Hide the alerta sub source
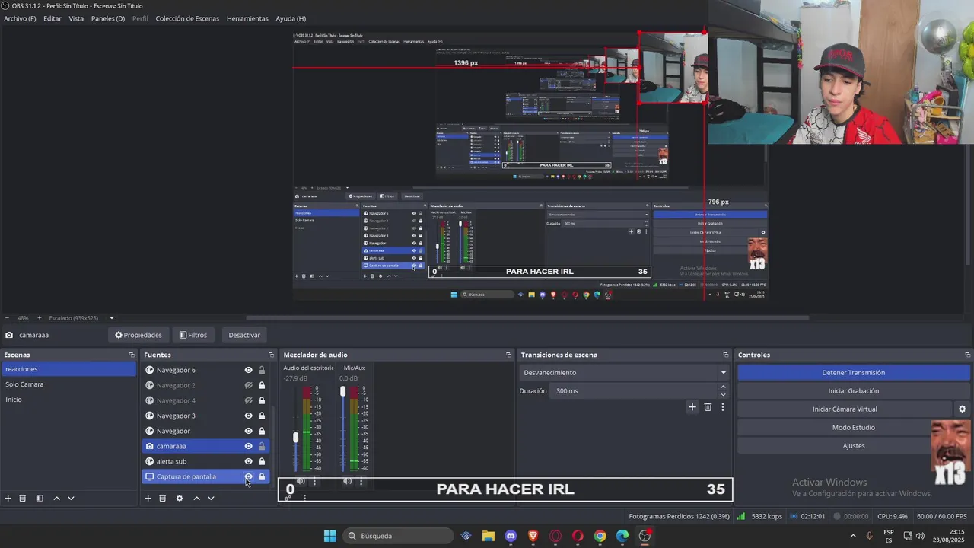The height and width of the screenshot is (548, 974). coord(248,461)
